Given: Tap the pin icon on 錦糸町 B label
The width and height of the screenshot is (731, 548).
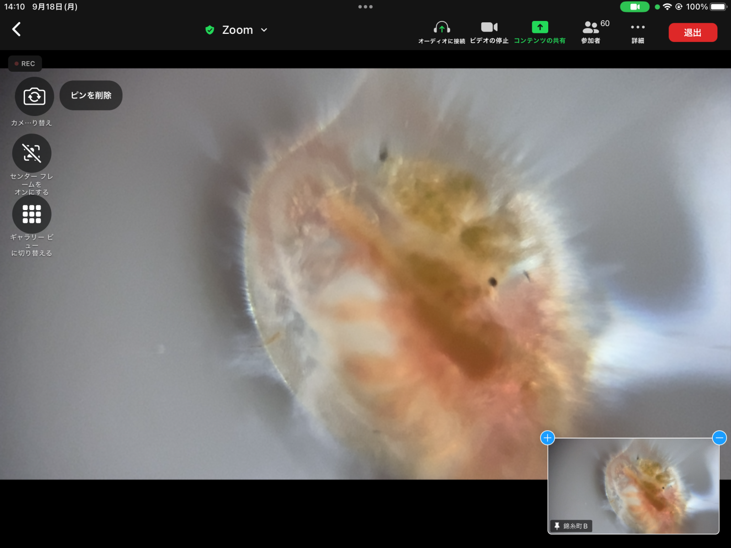Looking at the screenshot, I should [x=557, y=526].
